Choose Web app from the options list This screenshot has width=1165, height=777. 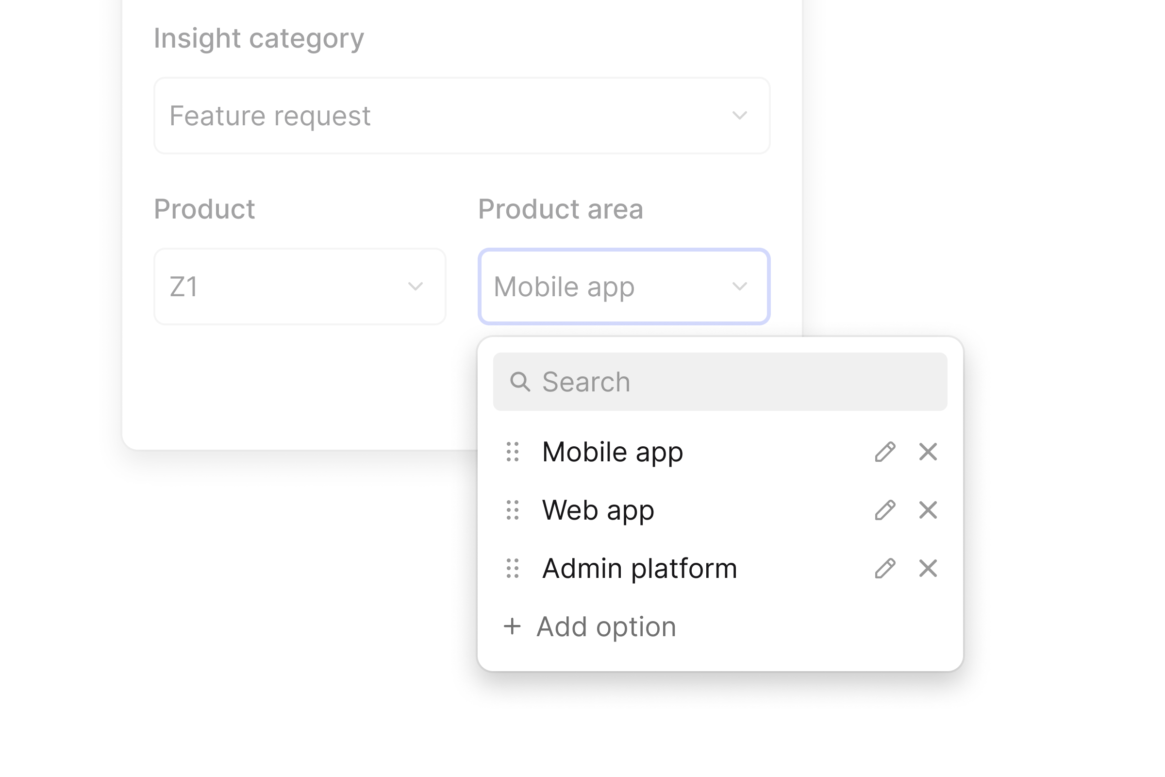(598, 510)
